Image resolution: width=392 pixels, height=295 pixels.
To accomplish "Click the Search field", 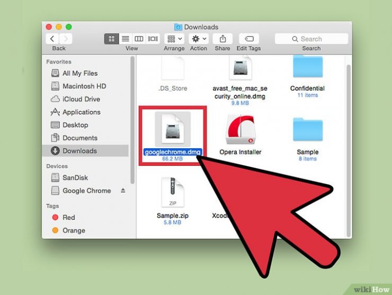I will pyautogui.click(x=311, y=39).
